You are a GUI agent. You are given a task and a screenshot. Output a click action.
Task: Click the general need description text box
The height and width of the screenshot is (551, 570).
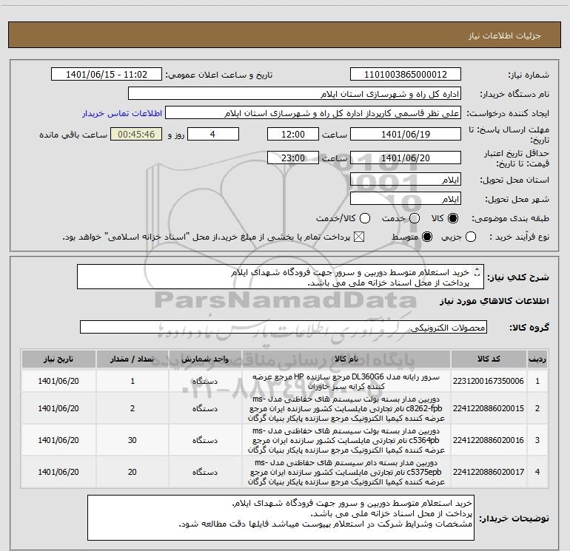point(281,277)
